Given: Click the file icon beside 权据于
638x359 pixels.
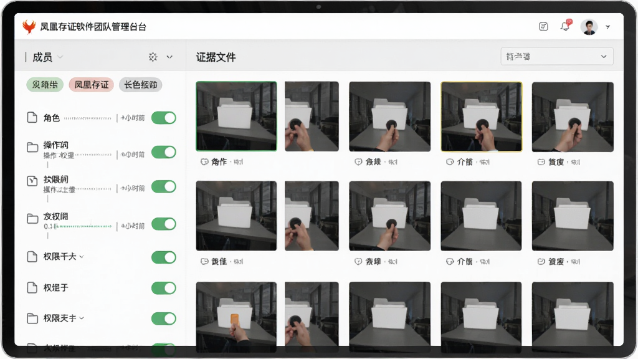Looking at the screenshot, I should (x=32, y=288).
